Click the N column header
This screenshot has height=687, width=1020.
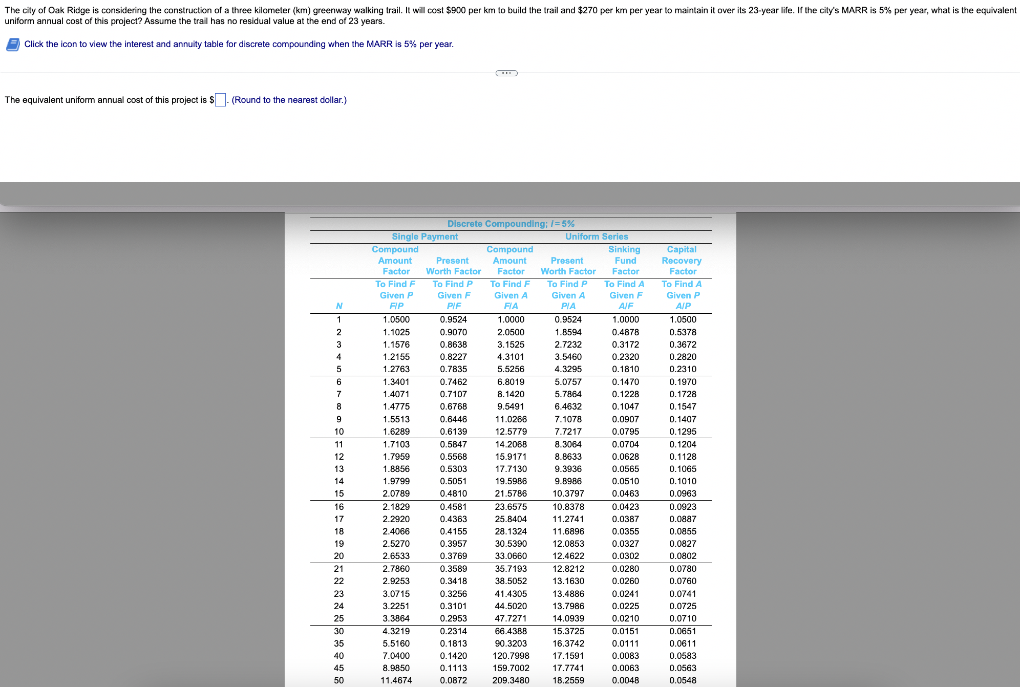click(x=339, y=306)
